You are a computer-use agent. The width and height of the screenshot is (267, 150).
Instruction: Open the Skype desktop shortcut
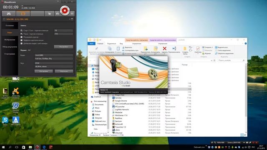[5, 121]
